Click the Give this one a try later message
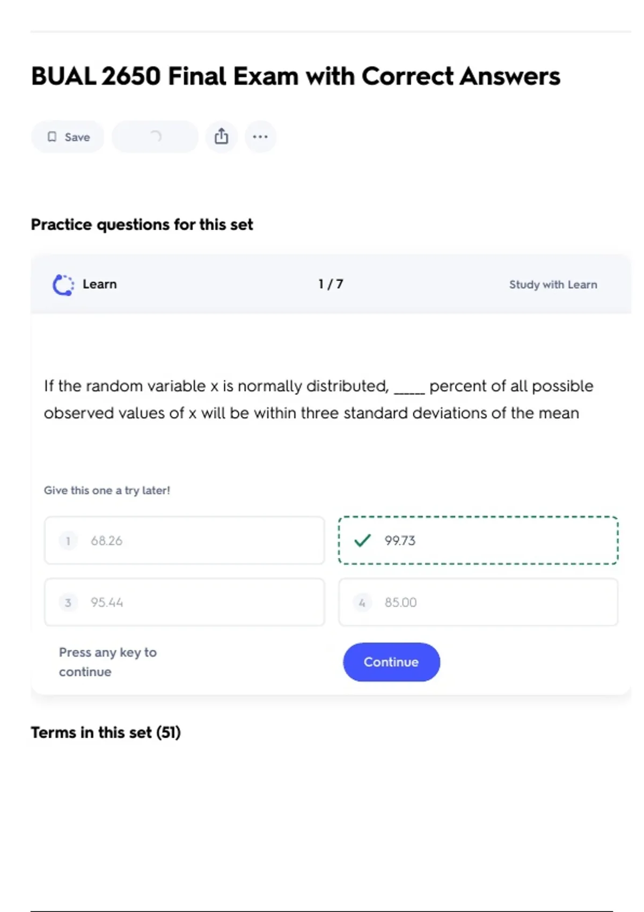Viewport: 644px width, 912px height. pyautogui.click(x=107, y=490)
